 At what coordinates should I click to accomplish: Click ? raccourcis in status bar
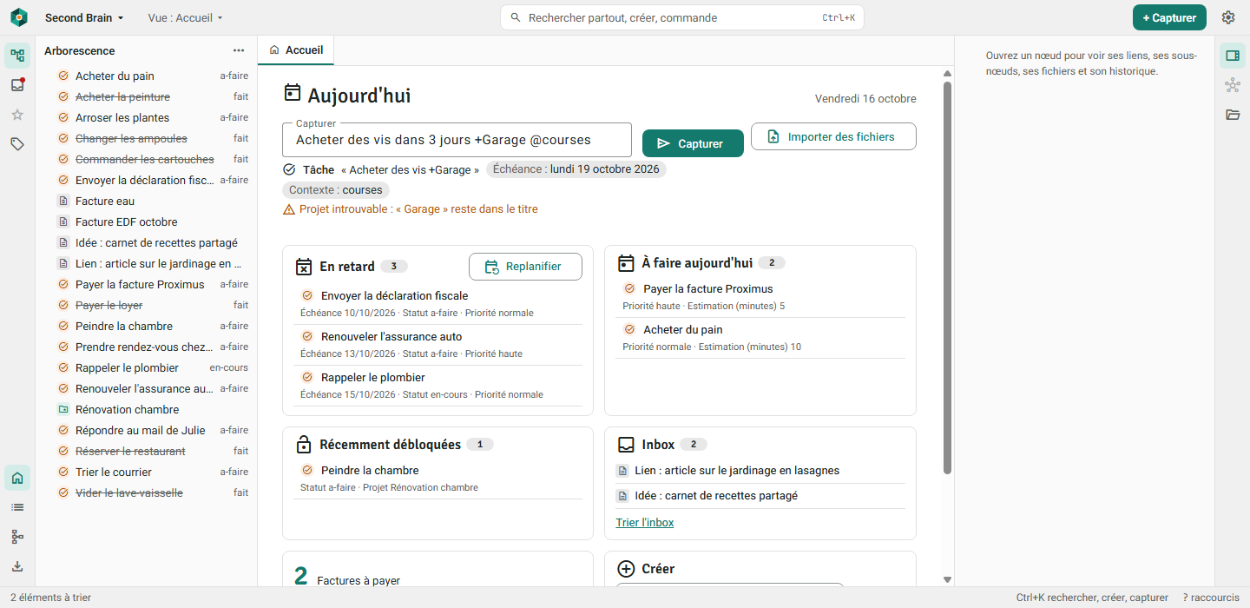[x=1211, y=598]
